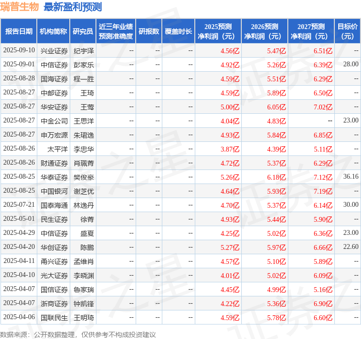The image size is (361, 339).
Task: Click the 中邮证券 institution cell
Action: pyautogui.click(x=54, y=93)
